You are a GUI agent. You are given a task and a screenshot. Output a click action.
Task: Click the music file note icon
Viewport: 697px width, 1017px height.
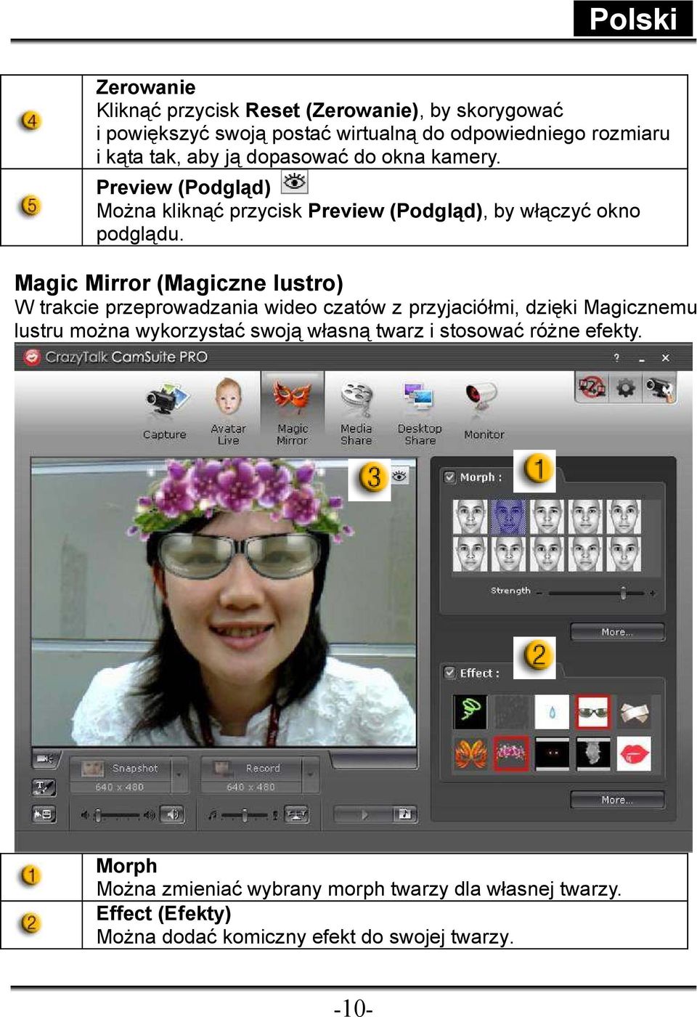click(405, 814)
